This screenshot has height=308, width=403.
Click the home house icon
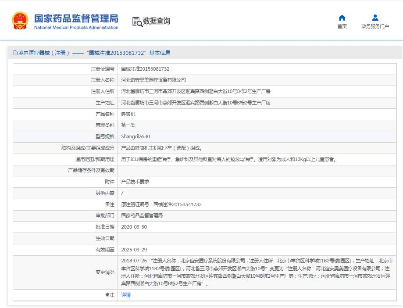pos(342,18)
